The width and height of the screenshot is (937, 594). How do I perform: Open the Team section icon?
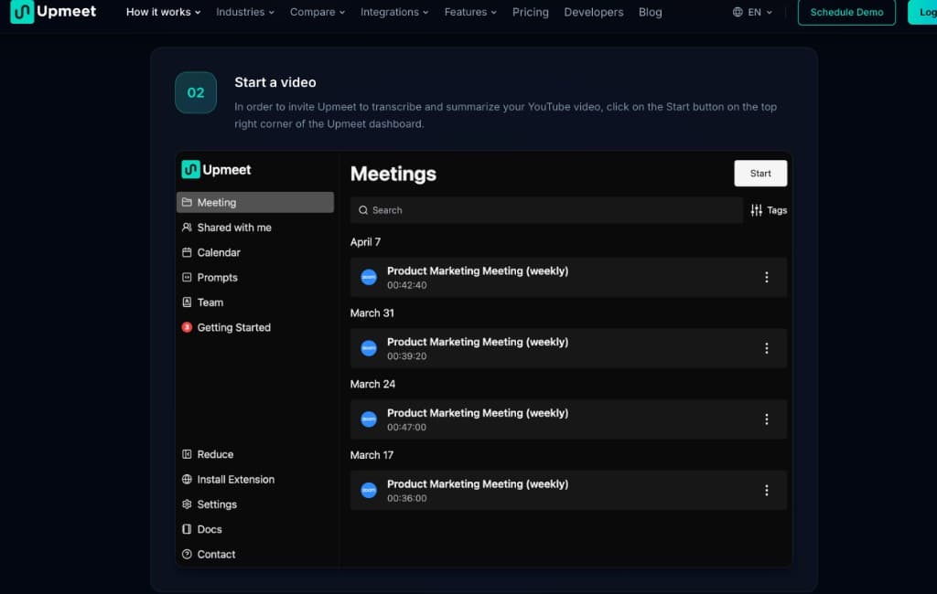point(188,302)
